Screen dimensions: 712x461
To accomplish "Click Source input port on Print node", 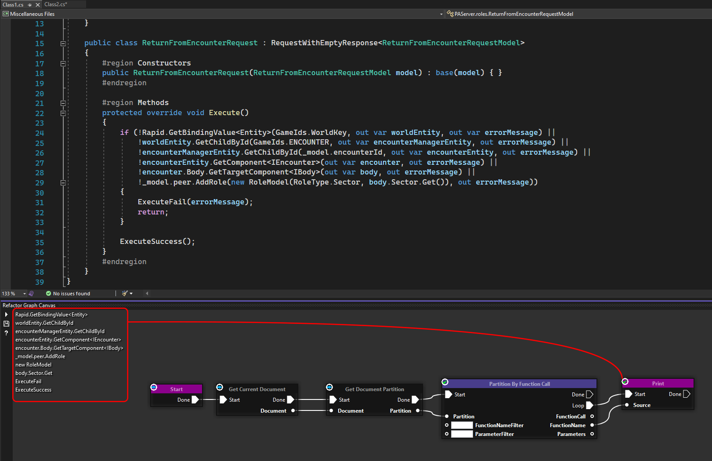I will 627,405.
